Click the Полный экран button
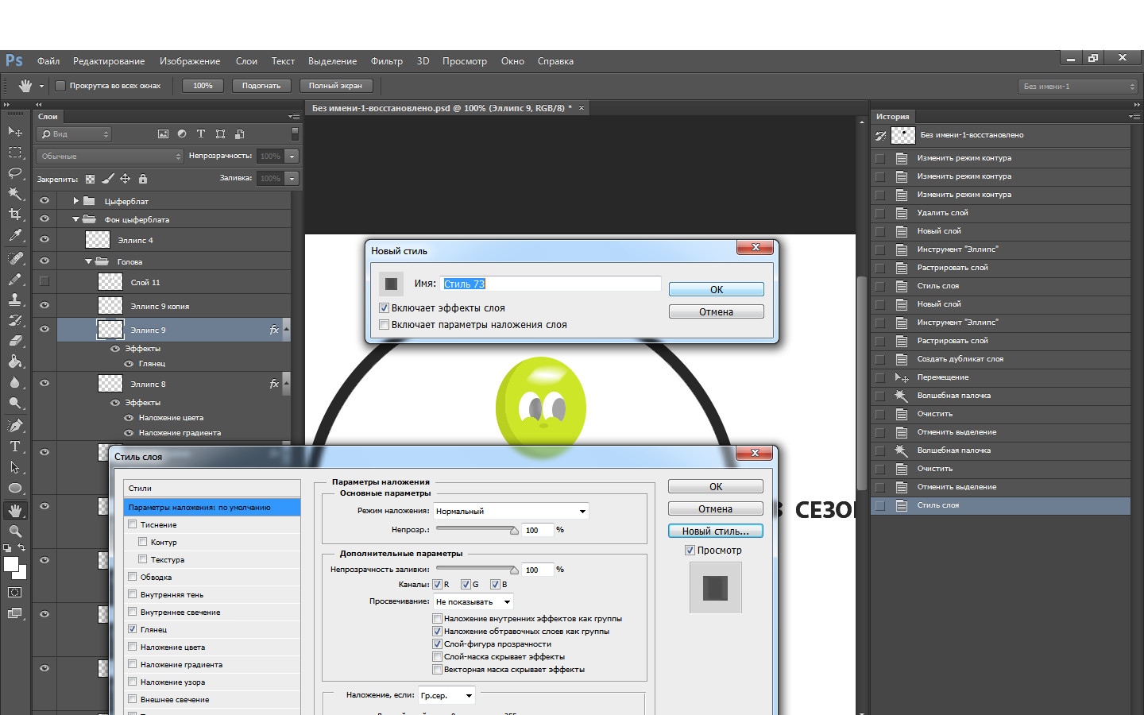 click(335, 86)
